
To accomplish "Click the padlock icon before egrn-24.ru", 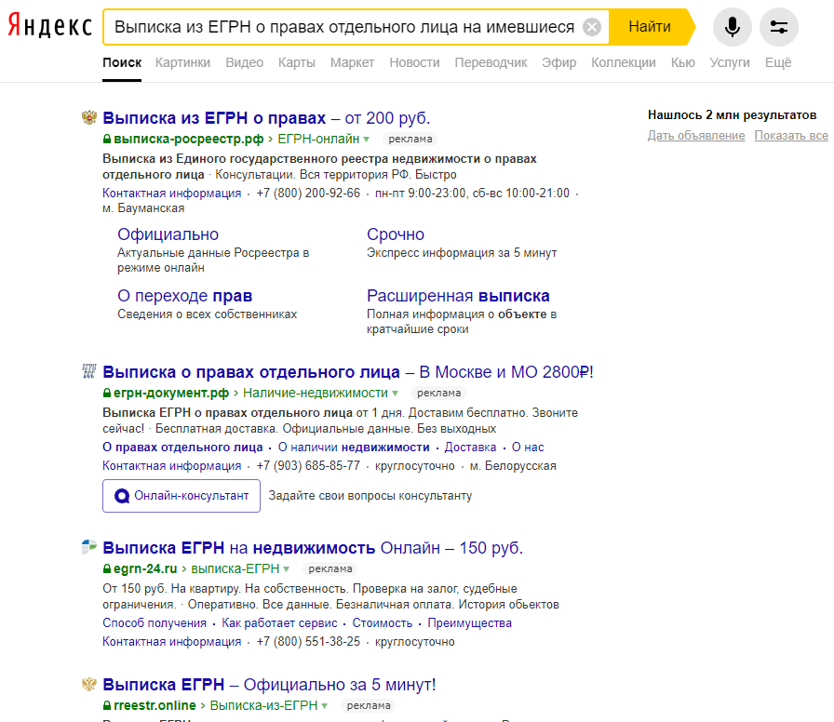I will click(x=108, y=567).
